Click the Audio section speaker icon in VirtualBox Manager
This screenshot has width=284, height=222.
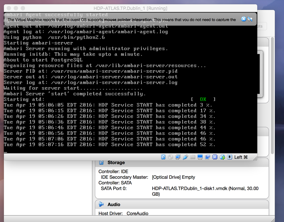tap(101, 204)
